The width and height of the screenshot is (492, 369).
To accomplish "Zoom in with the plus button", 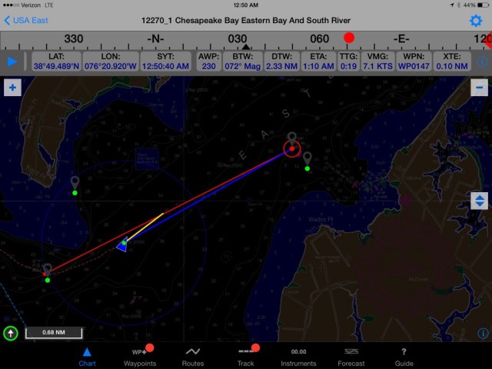I will 12,88.
